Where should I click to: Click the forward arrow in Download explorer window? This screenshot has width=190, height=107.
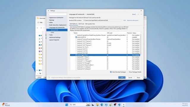click(41, 28)
